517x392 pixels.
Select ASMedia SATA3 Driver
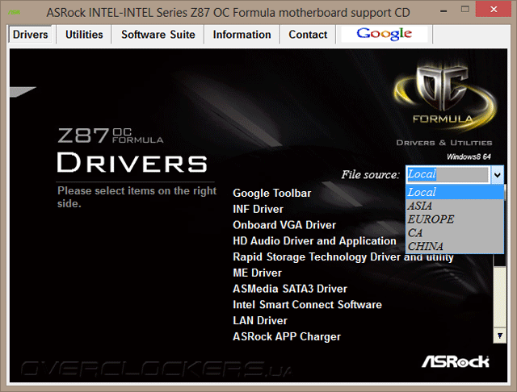(290, 289)
